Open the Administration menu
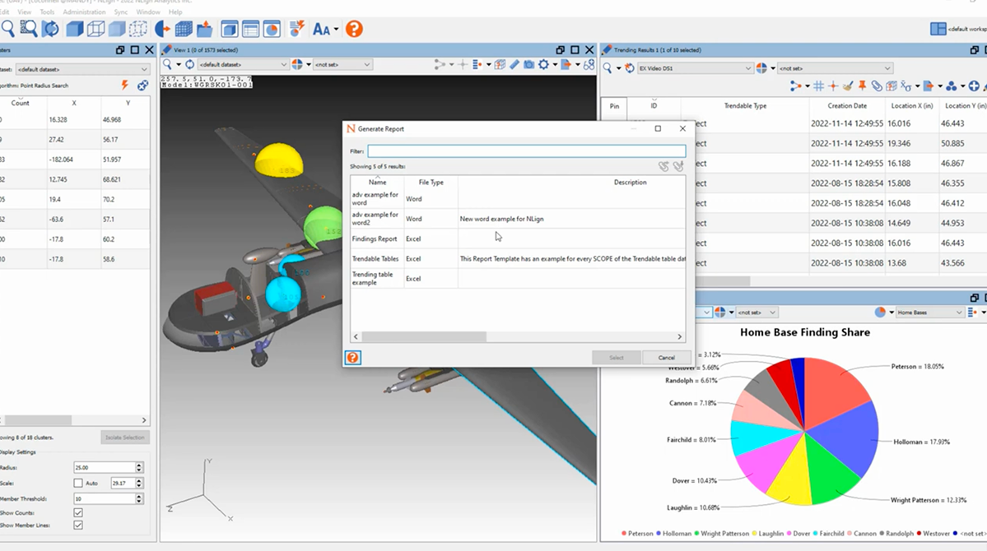 point(84,12)
